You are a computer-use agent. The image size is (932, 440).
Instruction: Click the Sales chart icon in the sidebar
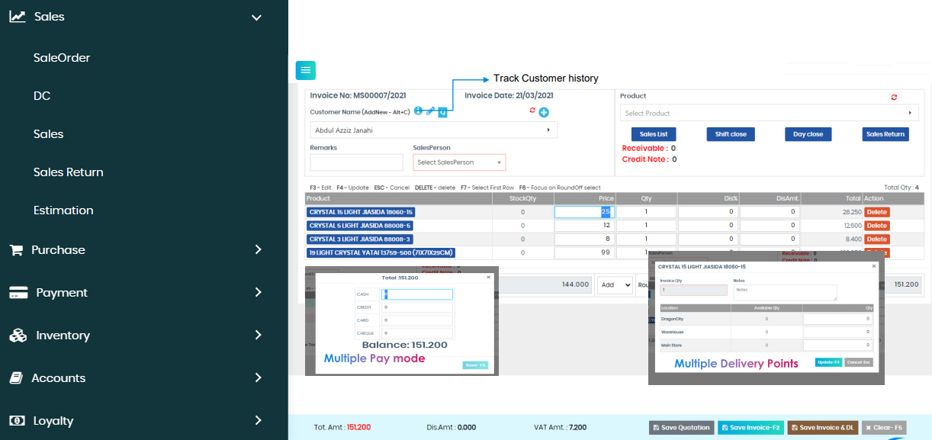pos(17,15)
